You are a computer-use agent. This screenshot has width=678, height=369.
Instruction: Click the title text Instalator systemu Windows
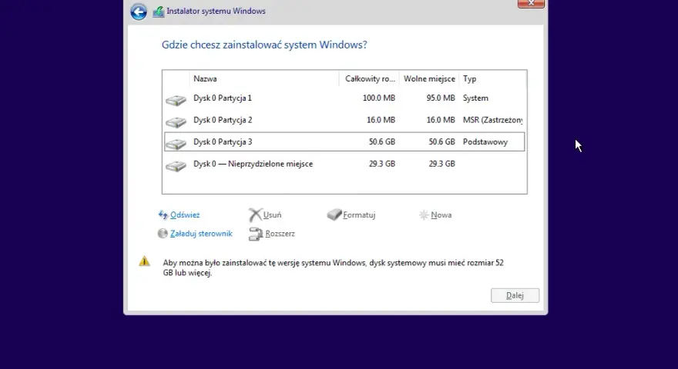pos(216,12)
